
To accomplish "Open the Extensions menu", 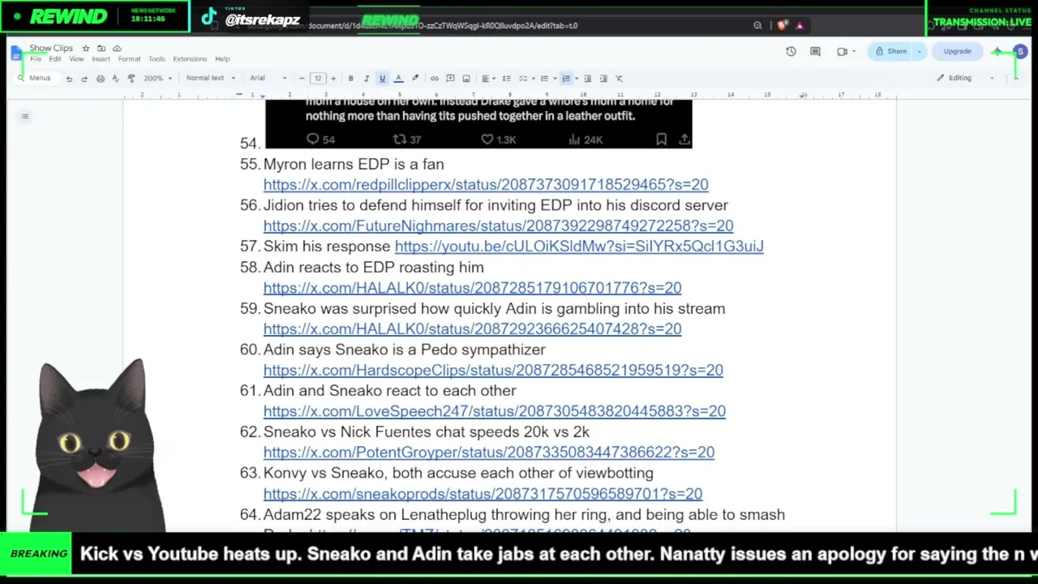I will point(190,59).
